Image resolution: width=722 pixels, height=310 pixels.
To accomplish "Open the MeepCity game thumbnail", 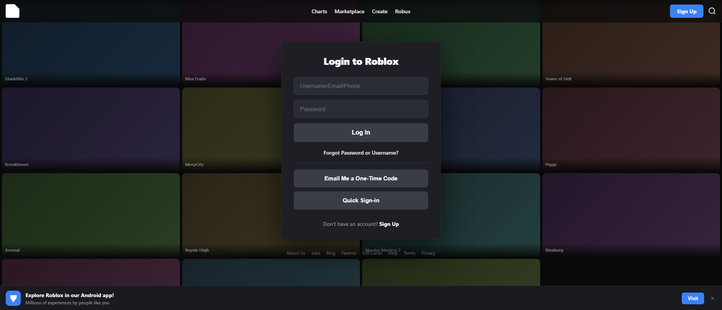I will click(232, 129).
